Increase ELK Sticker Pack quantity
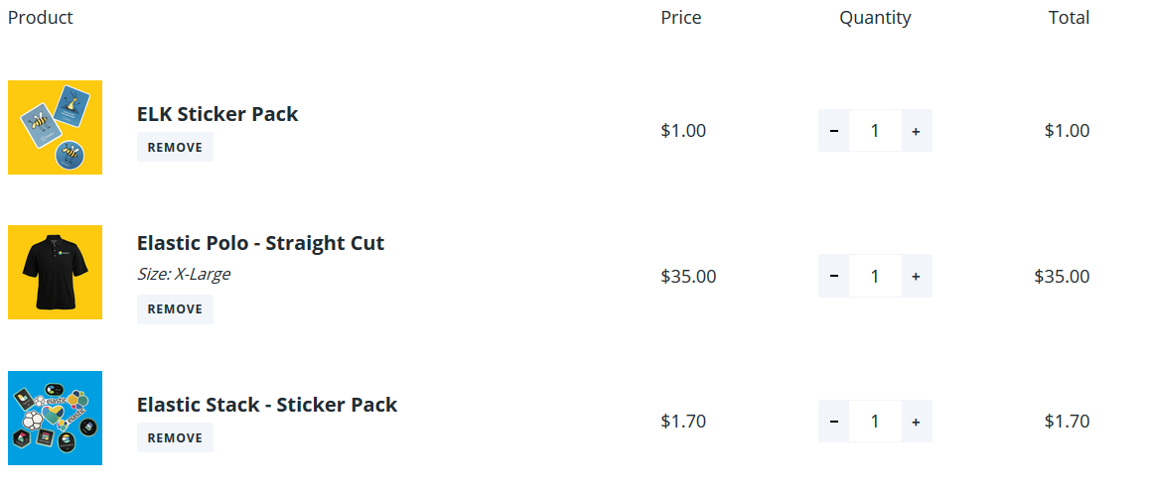Screen dimensions: 1152x489 [x=916, y=131]
